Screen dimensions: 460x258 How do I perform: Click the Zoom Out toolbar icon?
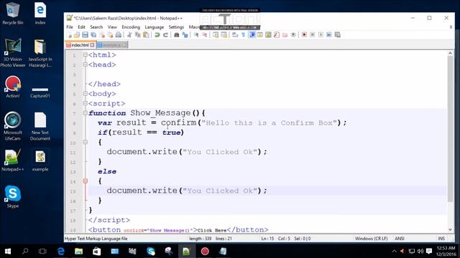204,35
